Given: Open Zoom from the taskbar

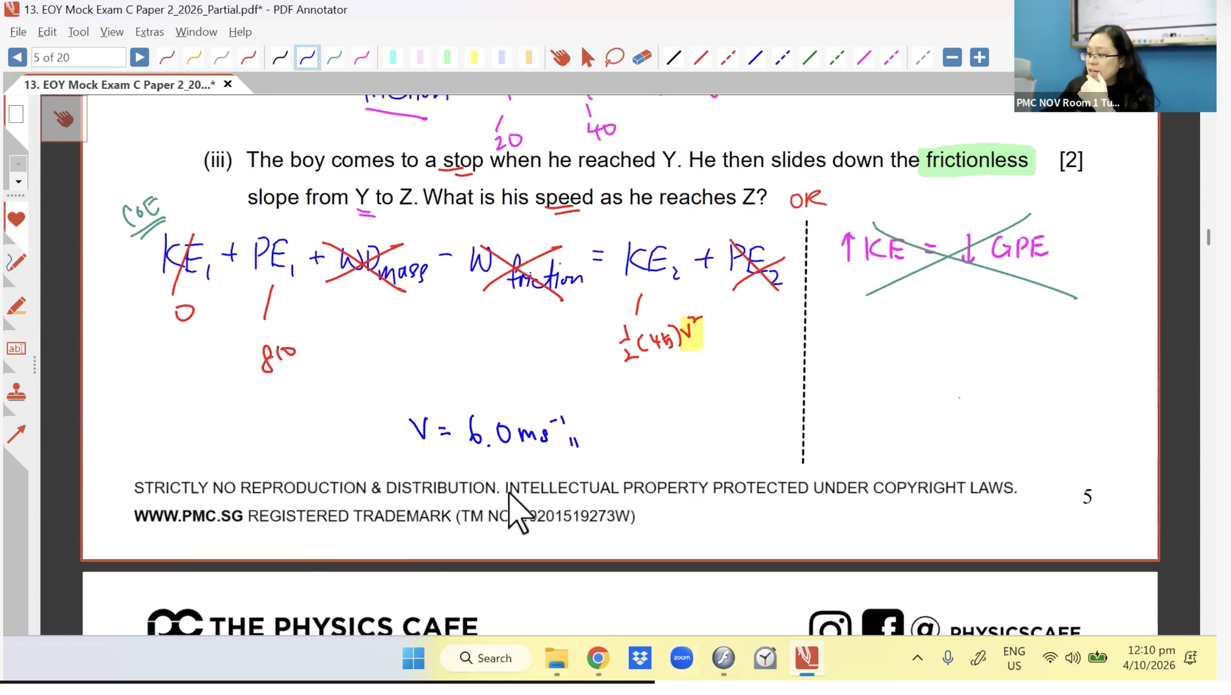Looking at the screenshot, I should (x=682, y=658).
